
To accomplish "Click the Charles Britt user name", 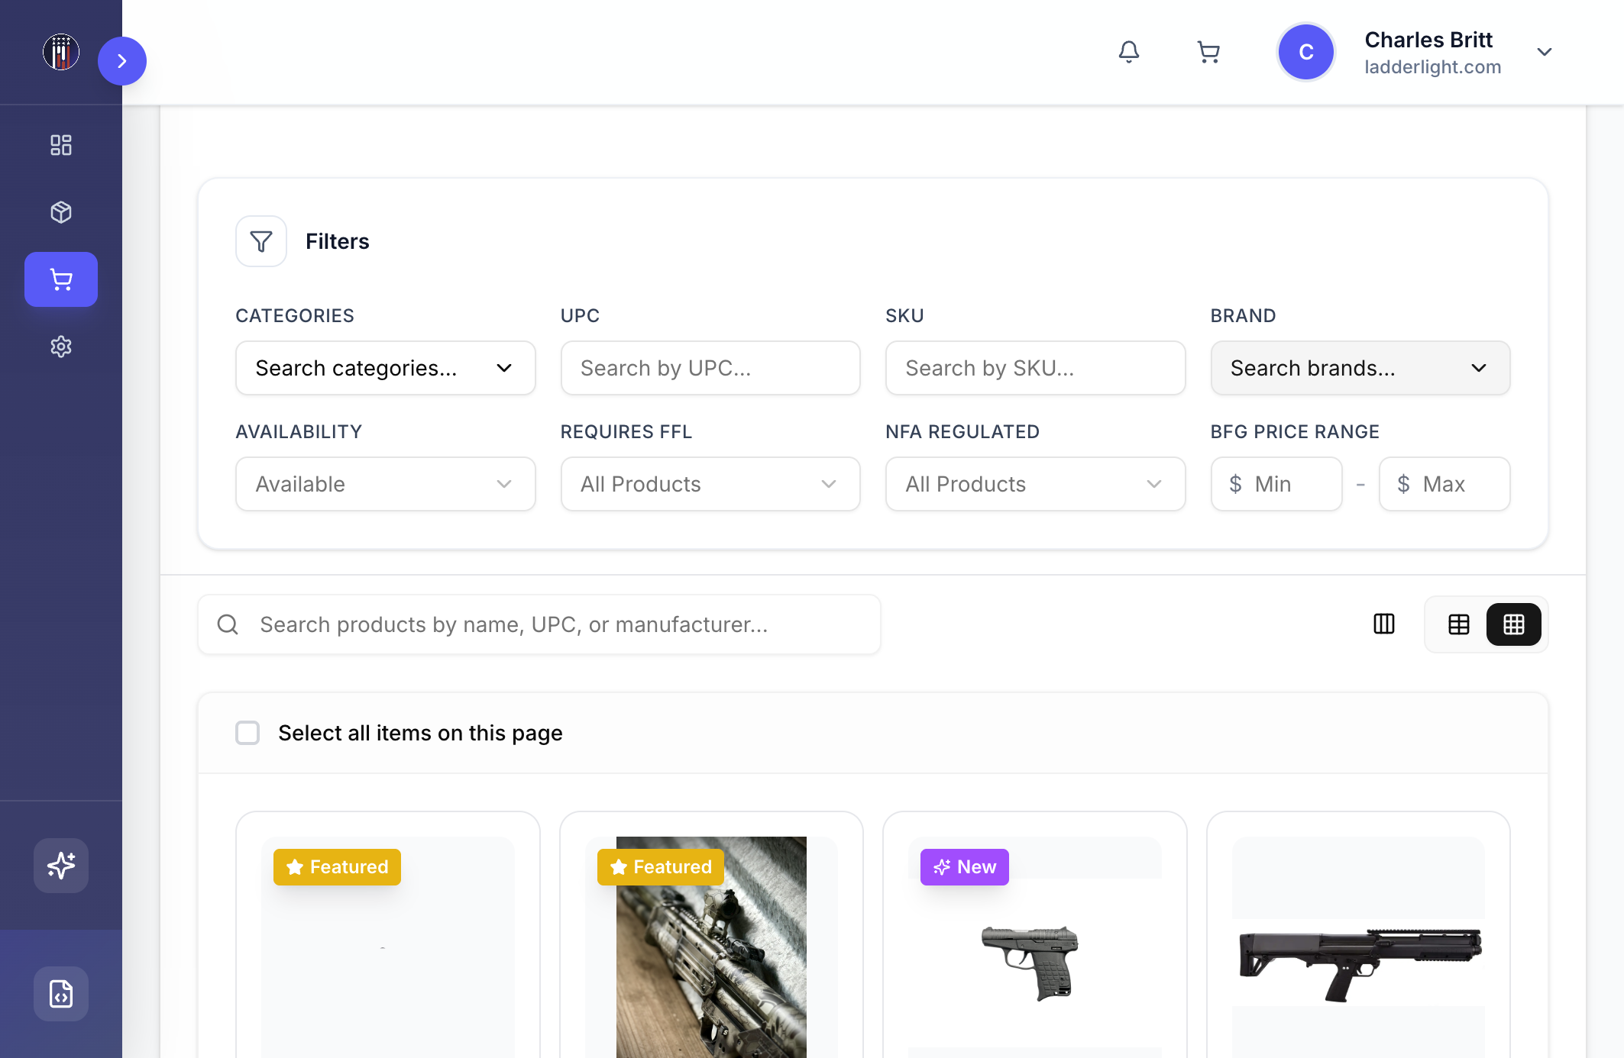I will (1428, 40).
